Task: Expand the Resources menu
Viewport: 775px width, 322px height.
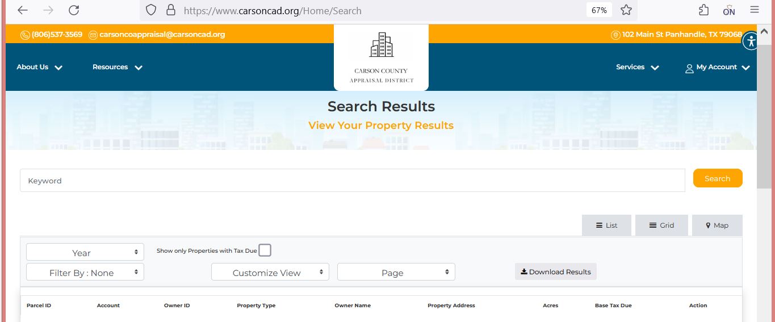Action: [118, 67]
